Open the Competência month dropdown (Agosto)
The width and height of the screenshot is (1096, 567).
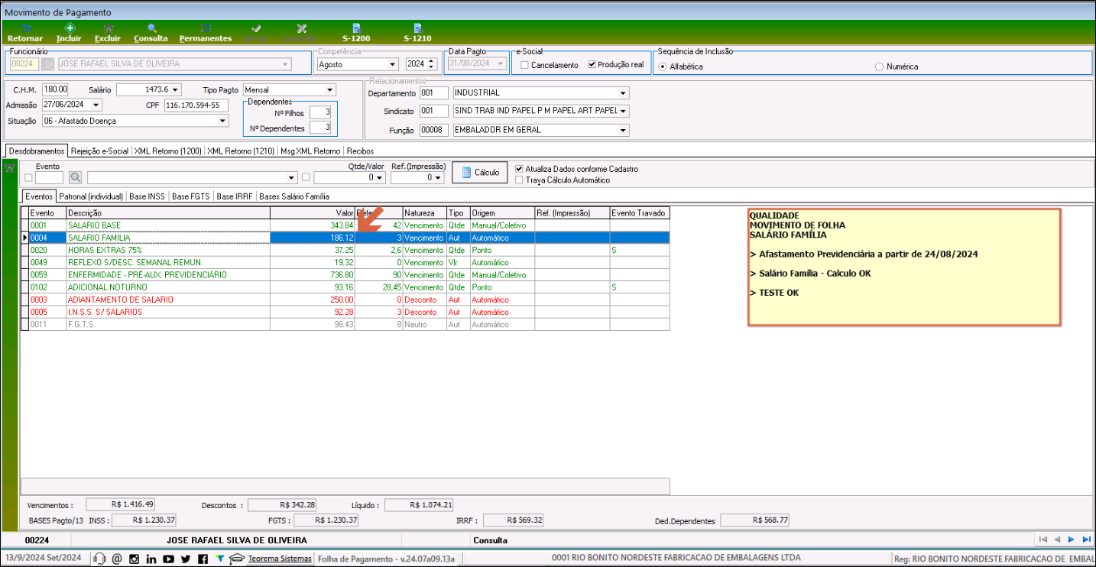click(x=392, y=64)
